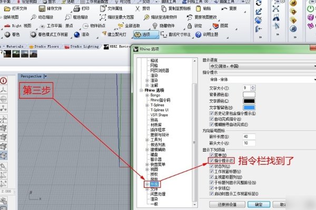Screen dimensions: 316x210
Task: Click the 着色模式工作视窗 icon
Action: (33, 35)
